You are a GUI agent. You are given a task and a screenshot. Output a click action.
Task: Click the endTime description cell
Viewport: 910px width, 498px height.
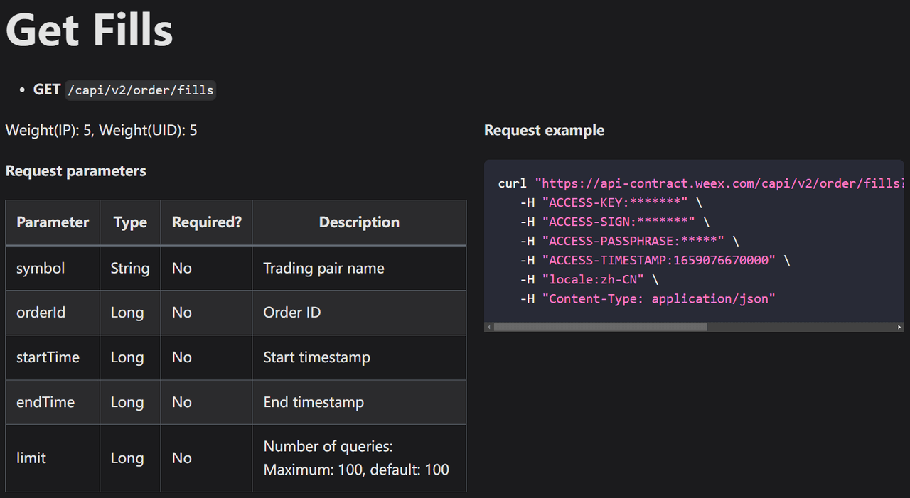tap(314, 402)
